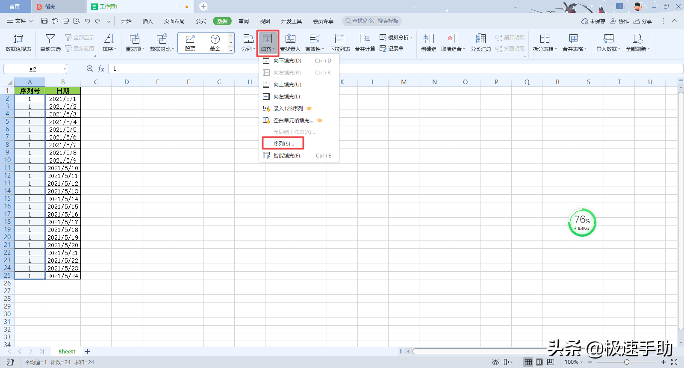Viewport: 684px width, 368px height.
Task: Open the 填充 fill dropdown button
Action: click(268, 43)
